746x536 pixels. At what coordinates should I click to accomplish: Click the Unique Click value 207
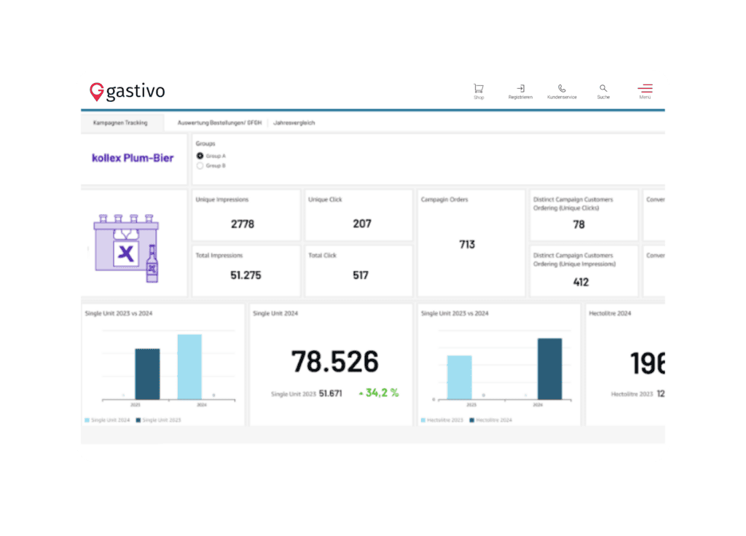(362, 224)
